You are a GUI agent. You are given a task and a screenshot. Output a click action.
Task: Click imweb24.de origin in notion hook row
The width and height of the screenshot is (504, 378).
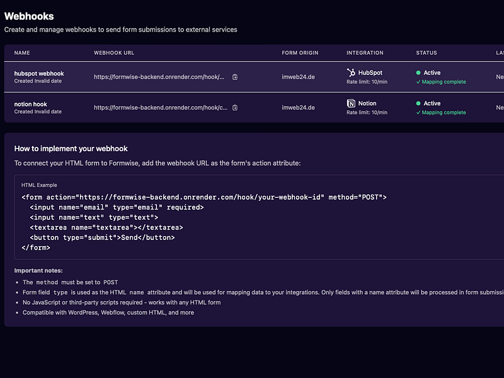pyautogui.click(x=298, y=108)
